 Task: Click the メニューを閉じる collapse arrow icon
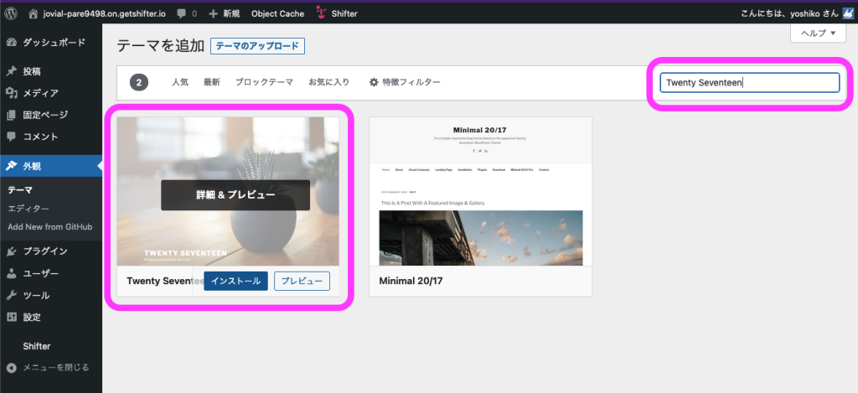pyautogui.click(x=12, y=367)
